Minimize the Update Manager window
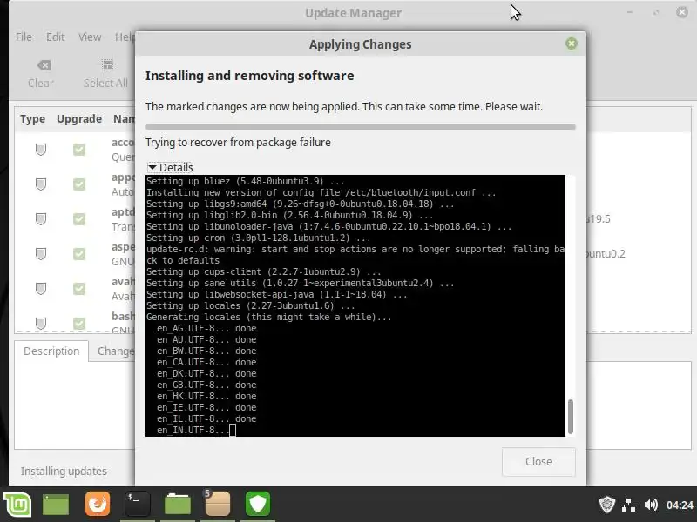 629,12
